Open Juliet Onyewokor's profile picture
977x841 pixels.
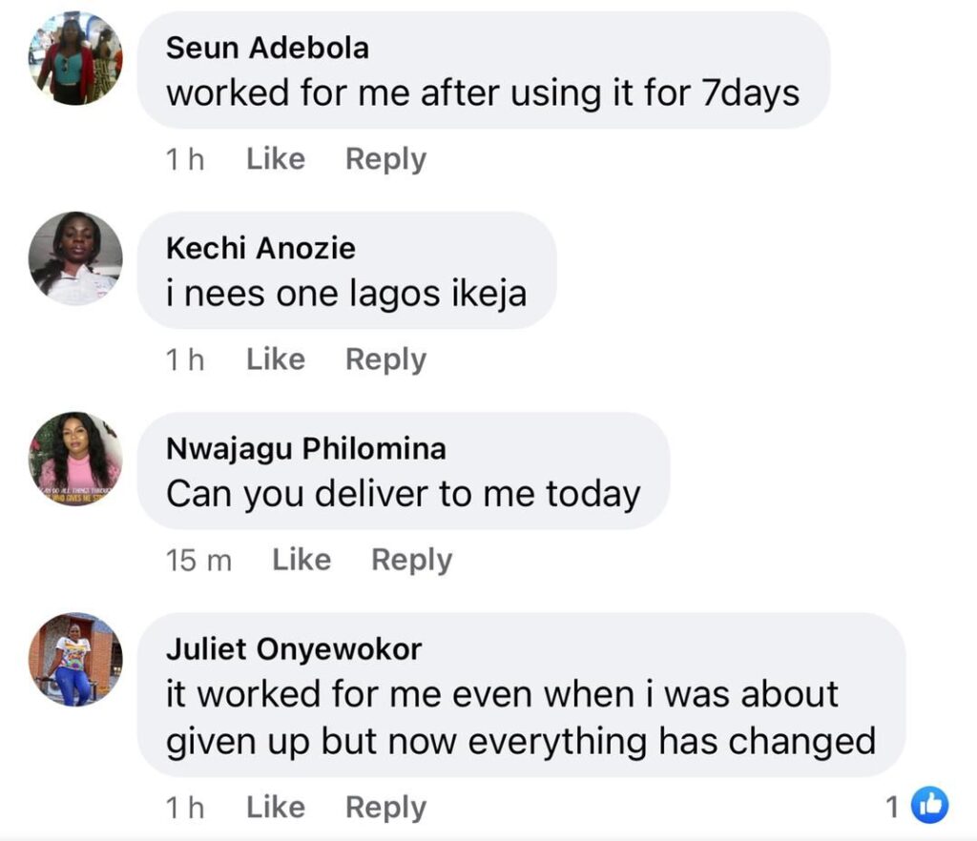[x=75, y=659]
